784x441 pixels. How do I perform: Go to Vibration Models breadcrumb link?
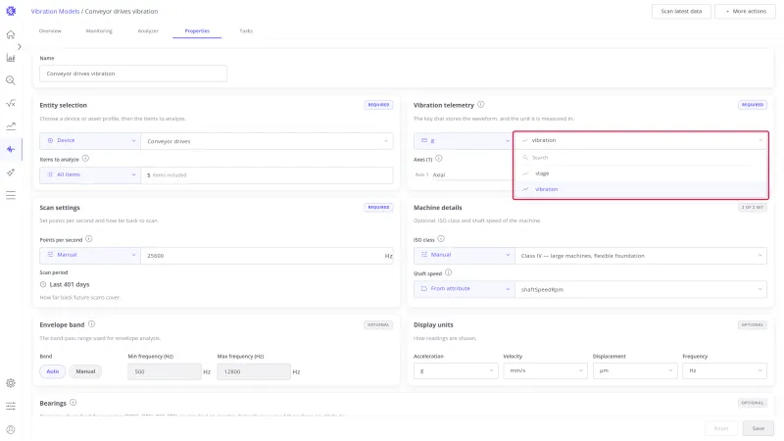(55, 11)
